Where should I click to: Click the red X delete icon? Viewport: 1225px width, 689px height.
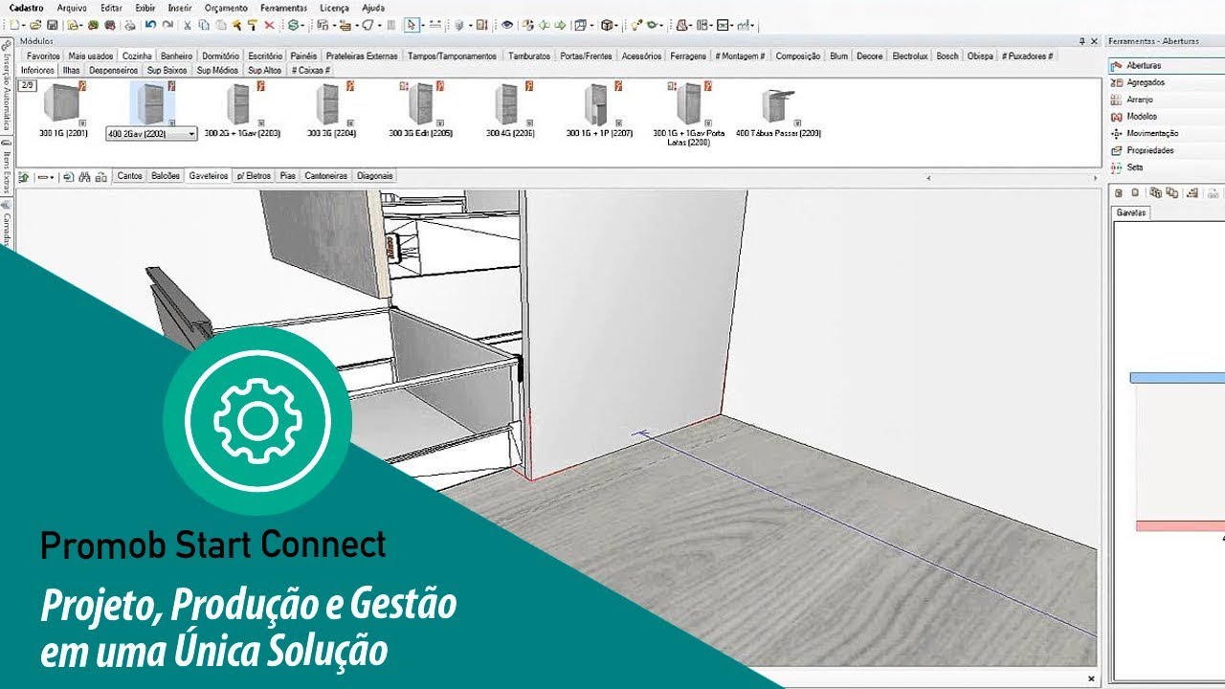click(x=269, y=25)
